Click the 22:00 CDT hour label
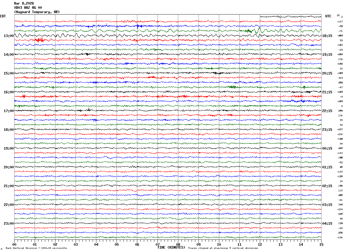344x252 pixels. pyautogui.click(x=9, y=205)
